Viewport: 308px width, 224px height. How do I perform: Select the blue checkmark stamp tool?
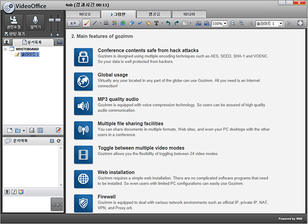pos(140,23)
